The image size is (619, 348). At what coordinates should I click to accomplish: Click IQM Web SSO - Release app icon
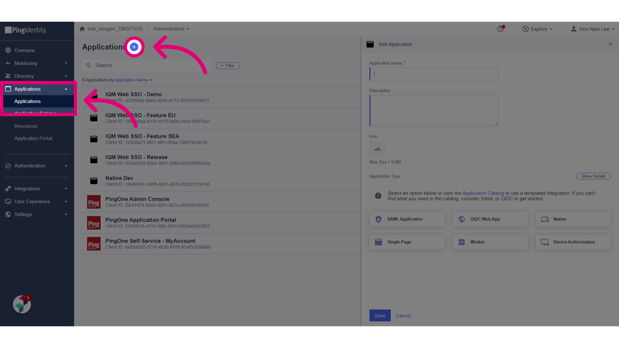[94, 160]
